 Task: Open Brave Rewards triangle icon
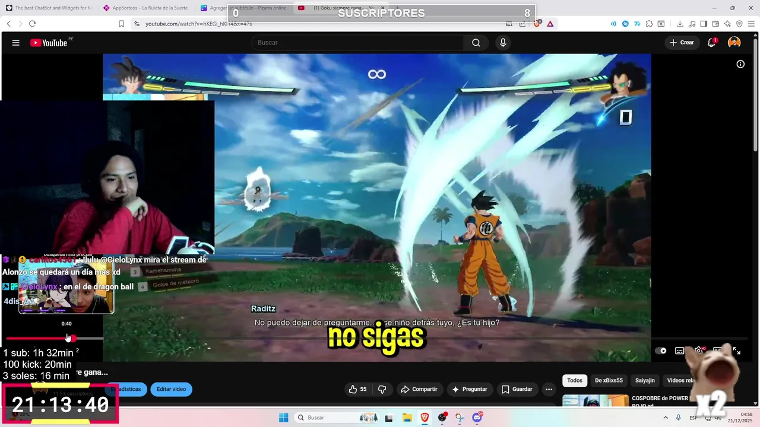point(550,24)
